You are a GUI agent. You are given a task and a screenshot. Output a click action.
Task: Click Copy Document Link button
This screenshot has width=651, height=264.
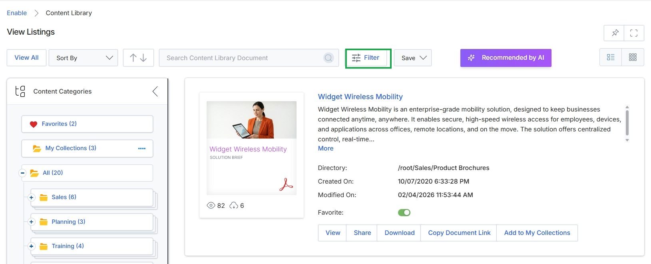[x=459, y=233]
